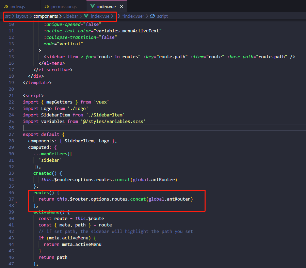Screen dimensions: 306x268
Task: Open the Sidebar breadcrumb segment
Action: (x=70, y=16)
